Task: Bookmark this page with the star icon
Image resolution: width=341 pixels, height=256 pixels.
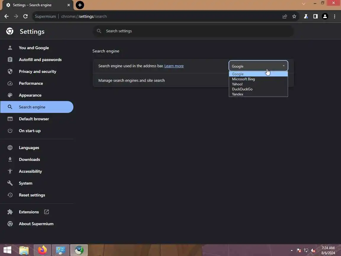Action: (294, 16)
